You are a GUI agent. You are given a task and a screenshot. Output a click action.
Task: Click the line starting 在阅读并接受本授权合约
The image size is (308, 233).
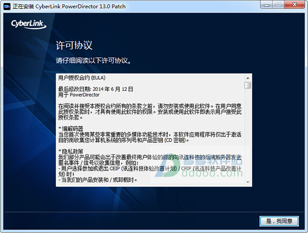coord(150,106)
